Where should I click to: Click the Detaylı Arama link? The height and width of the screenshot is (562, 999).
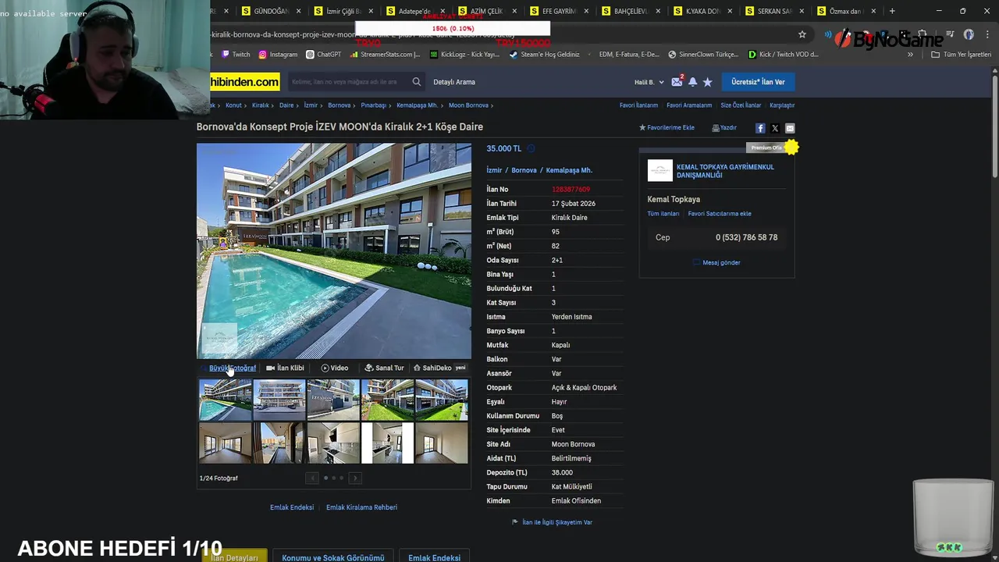(454, 82)
